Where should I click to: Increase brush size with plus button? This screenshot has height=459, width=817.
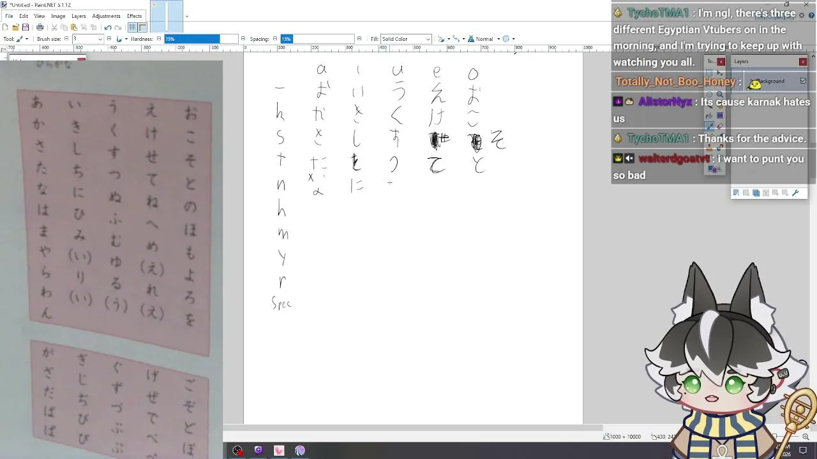click(109, 39)
